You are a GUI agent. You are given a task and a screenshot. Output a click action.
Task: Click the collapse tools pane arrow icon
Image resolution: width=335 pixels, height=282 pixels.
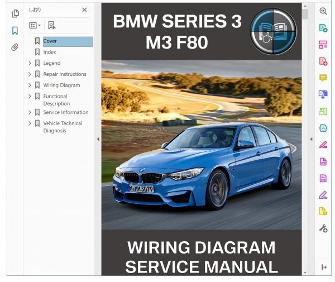pos(324,267)
